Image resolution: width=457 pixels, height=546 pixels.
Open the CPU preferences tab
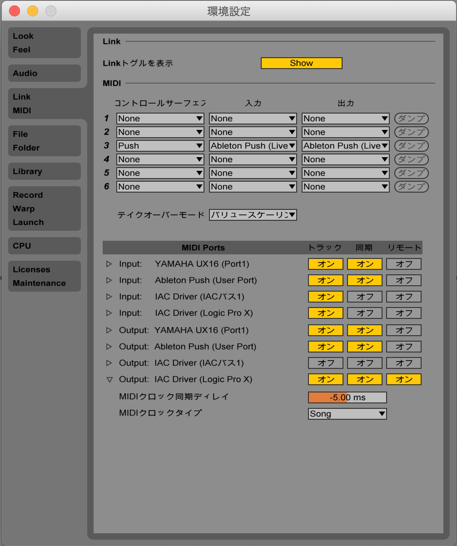pyautogui.click(x=45, y=246)
